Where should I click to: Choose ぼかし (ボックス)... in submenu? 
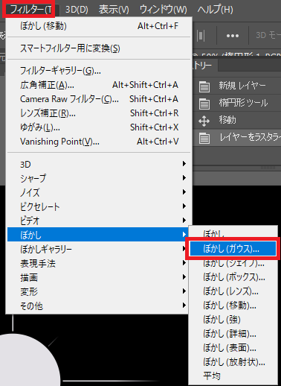pyautogui.click(x=233, y=277)
